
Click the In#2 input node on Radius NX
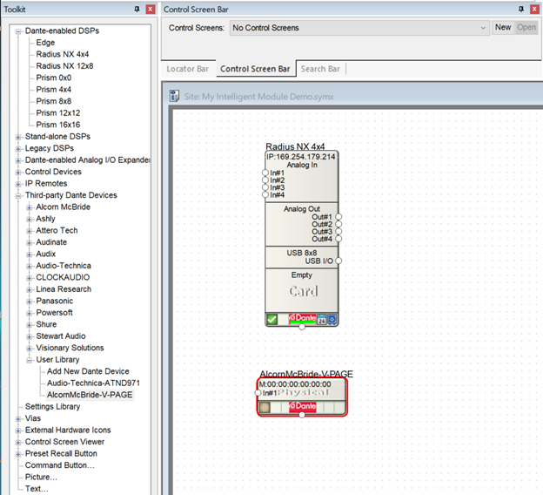(265, 180)
